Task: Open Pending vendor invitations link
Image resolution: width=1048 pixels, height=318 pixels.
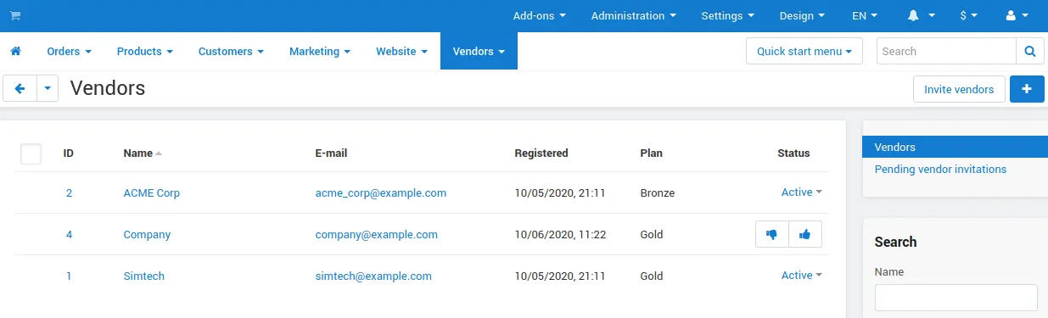Action: 940,170
